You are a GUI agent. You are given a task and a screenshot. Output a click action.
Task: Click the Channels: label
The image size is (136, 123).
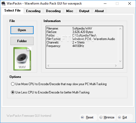coord(53,42)
